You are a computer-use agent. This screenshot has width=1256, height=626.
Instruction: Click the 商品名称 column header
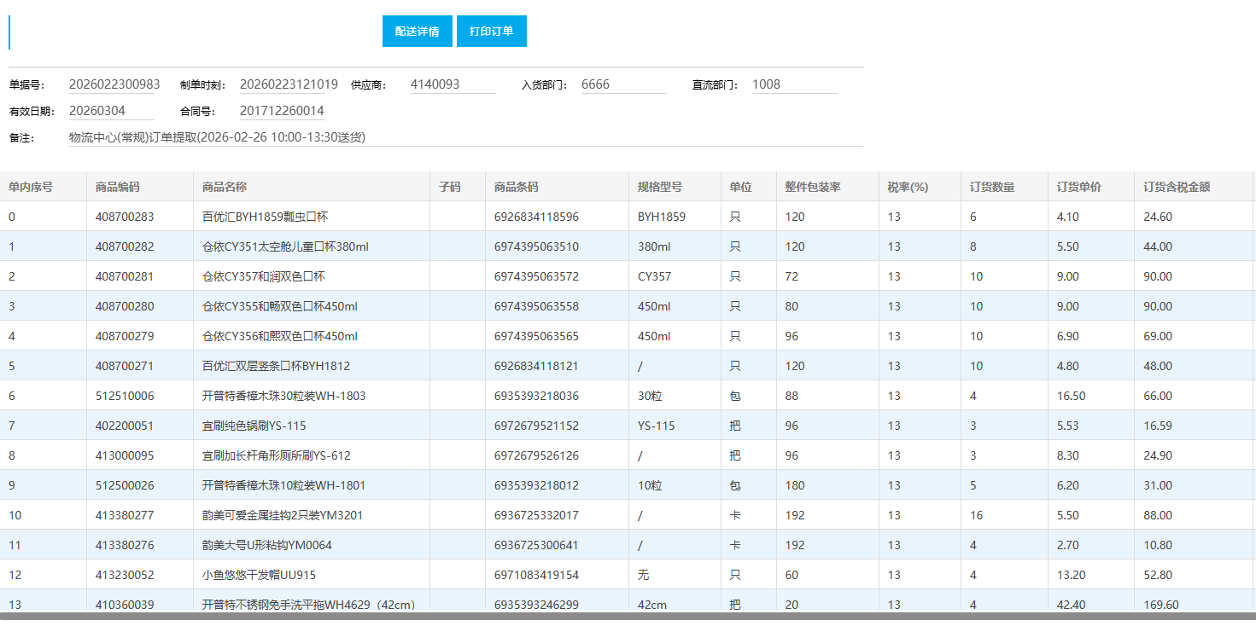click(x=225, y=187)
